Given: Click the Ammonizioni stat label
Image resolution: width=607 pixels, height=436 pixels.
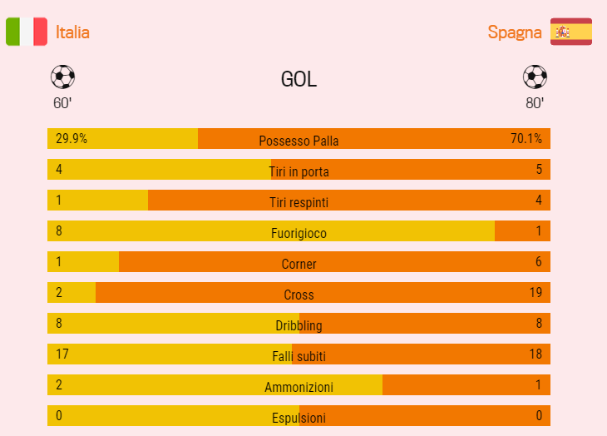Looking at the screenshot, I should pyautogui.click(x=299, y=387).
